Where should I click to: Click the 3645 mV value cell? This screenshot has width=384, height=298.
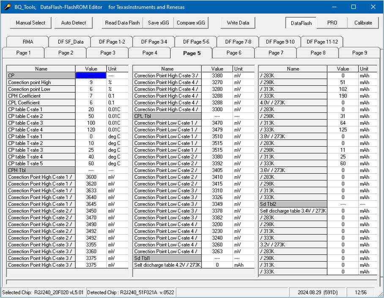(x=91, y=204)
